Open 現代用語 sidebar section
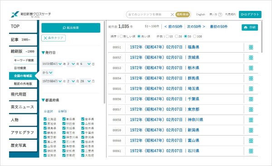272x166 pixels. pyautogui.click(x=23, y=94)
